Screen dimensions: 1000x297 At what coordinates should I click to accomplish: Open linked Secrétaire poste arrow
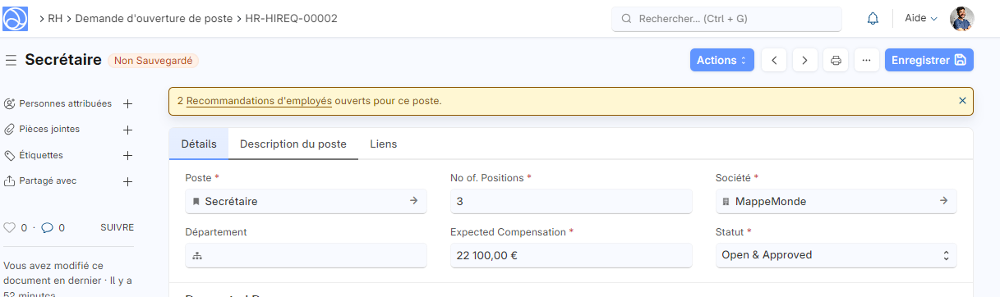pyautogui.click(x=414, y=200)
